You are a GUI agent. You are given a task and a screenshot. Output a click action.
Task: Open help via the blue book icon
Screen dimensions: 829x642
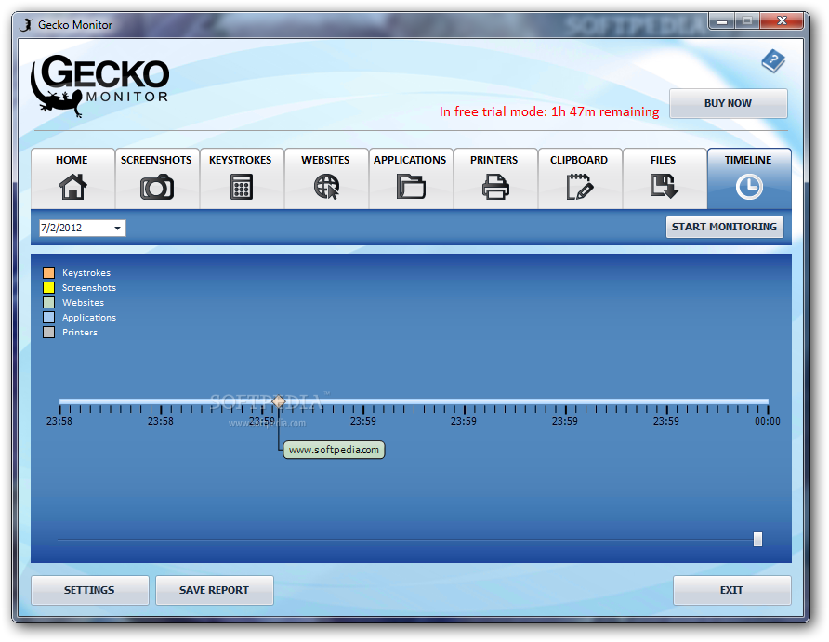tap(773, 61)
